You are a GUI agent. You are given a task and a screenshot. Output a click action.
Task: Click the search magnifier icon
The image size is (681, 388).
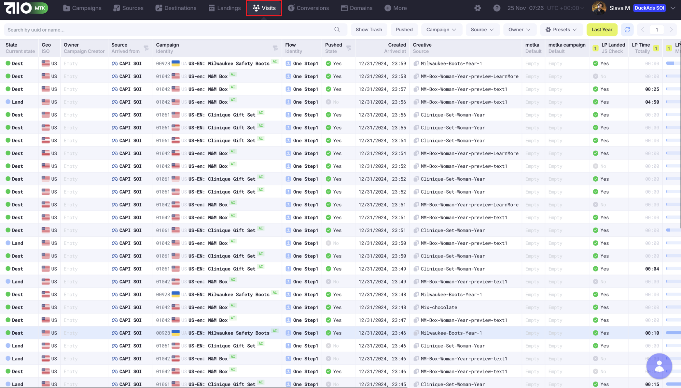pos(337,30)
